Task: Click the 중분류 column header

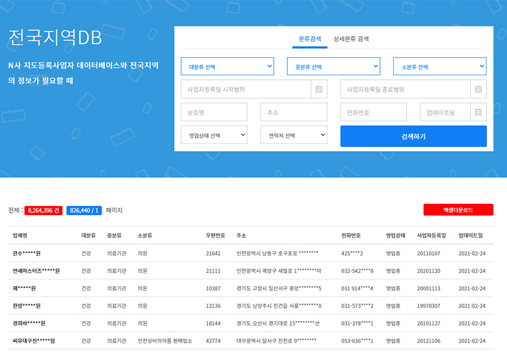Action: (114, 235)
